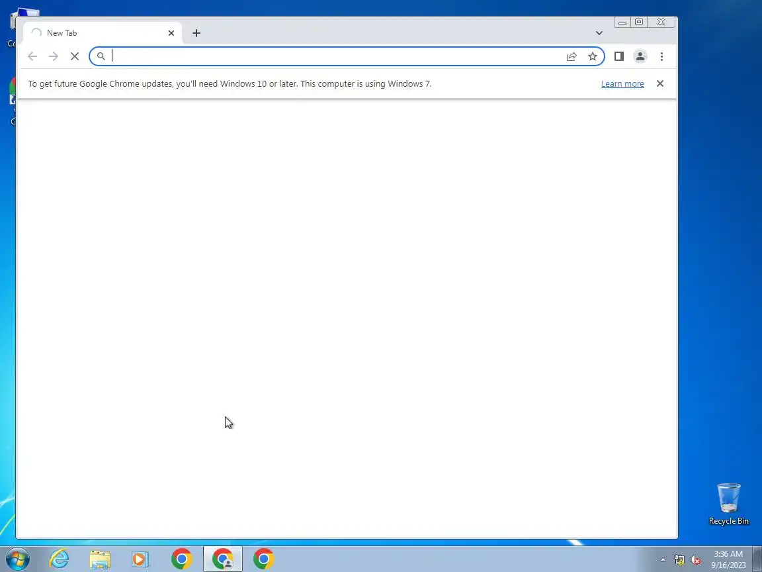Screen dimensions: 762x572
Task: Toggle the side panel
Action: coord(619,56)
